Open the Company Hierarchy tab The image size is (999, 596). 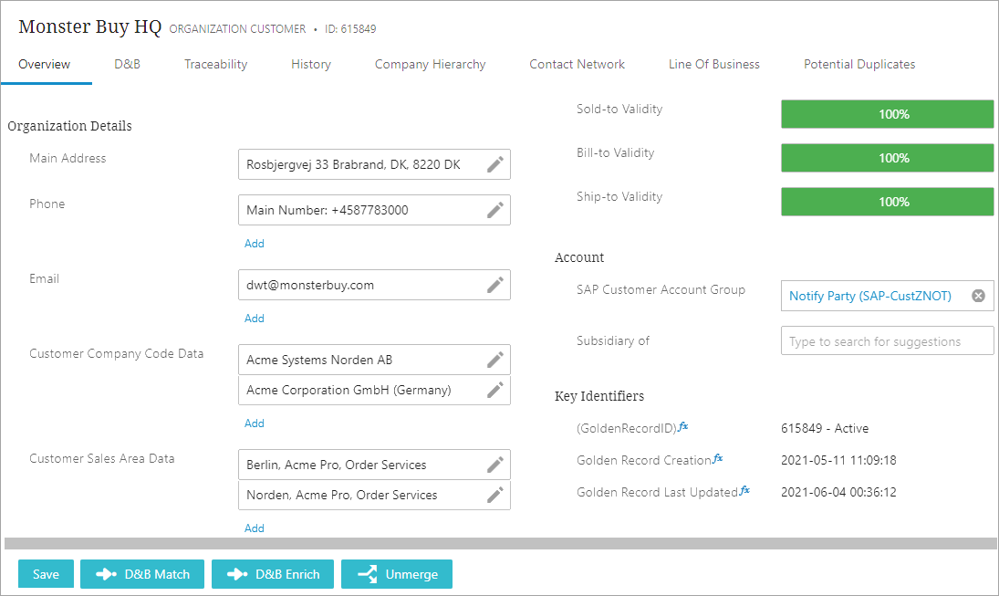(x=430, y=64)
